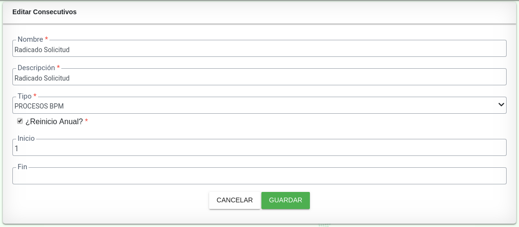Click the Nombre text field
The width and height of the screenshot is (519, 227).
pos(259,49)
